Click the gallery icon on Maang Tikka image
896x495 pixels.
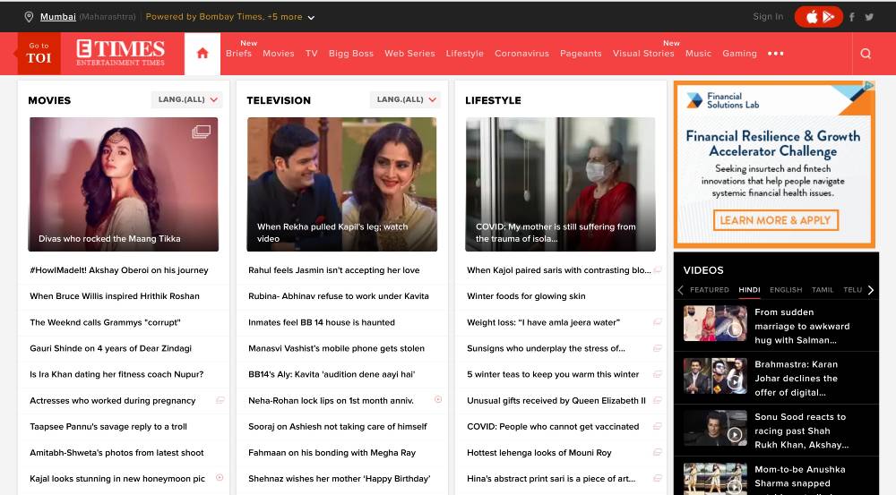[201, 132]
